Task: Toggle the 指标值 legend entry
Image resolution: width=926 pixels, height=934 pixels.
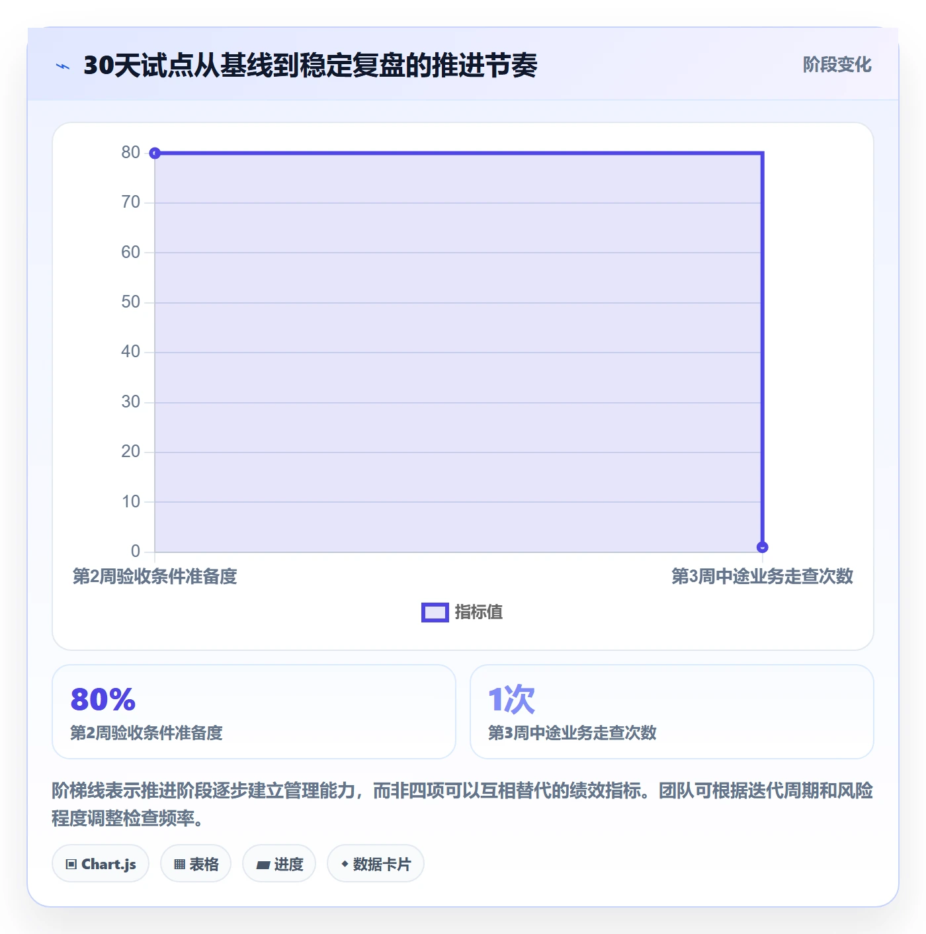Action: tap(462, 613)
